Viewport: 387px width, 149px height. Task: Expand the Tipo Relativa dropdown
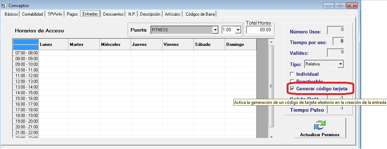340,64
